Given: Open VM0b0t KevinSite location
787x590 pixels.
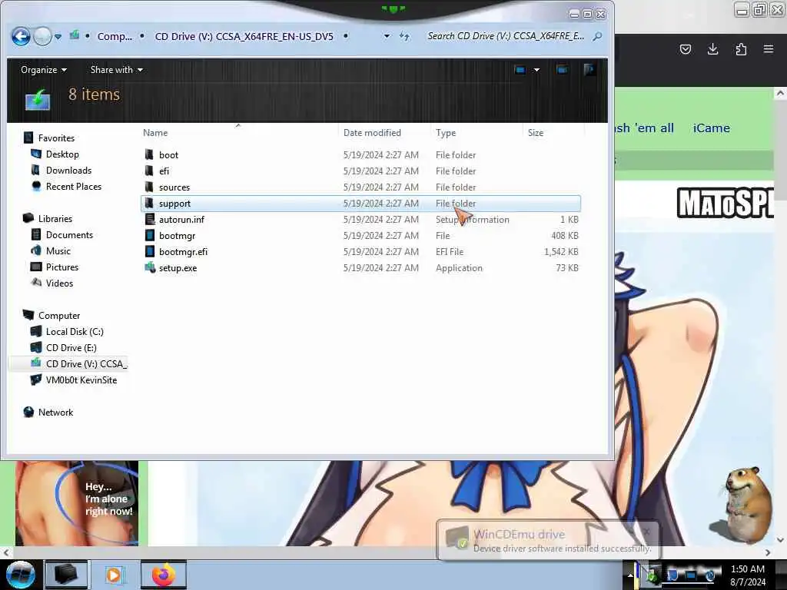Looking at the screenshot, I should (x=81, y=380).
